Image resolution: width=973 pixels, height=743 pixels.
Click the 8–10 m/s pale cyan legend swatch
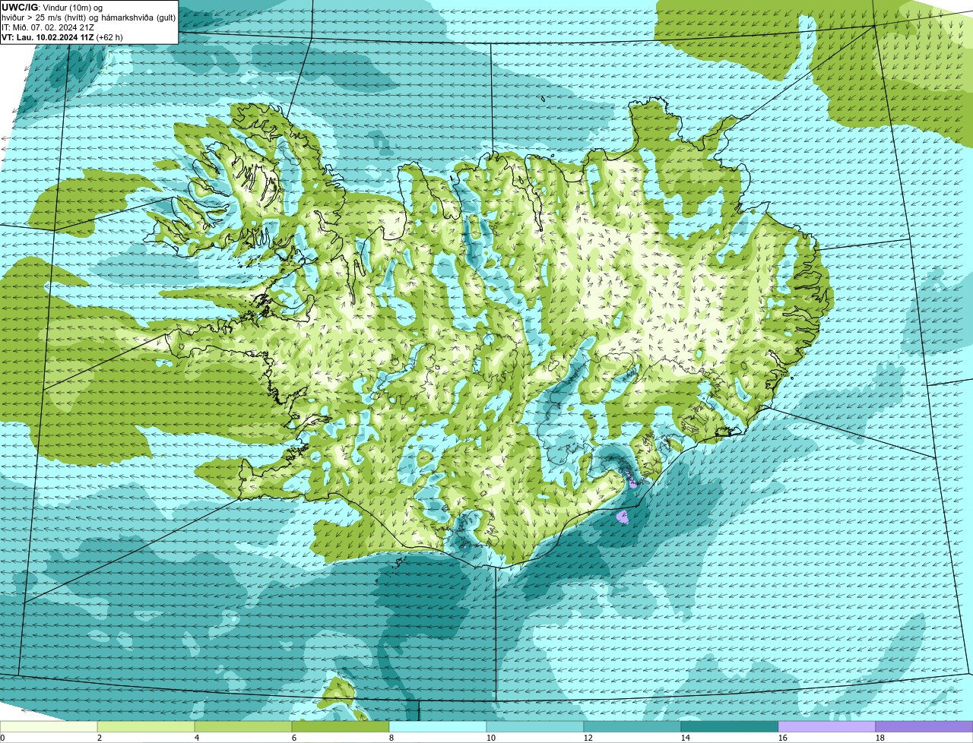[x=438, y=726]
